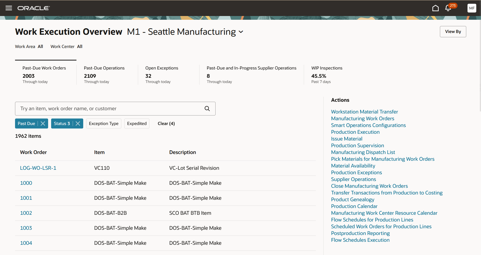This screenshot has width=481, height=255.
Task: Open Workstation Material Transfer action
Action: tap(364, 112)
